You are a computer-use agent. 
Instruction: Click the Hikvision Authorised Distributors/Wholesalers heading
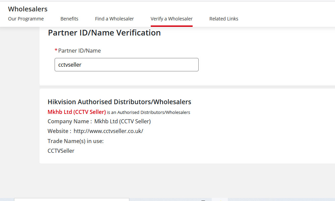click(119, 102)
